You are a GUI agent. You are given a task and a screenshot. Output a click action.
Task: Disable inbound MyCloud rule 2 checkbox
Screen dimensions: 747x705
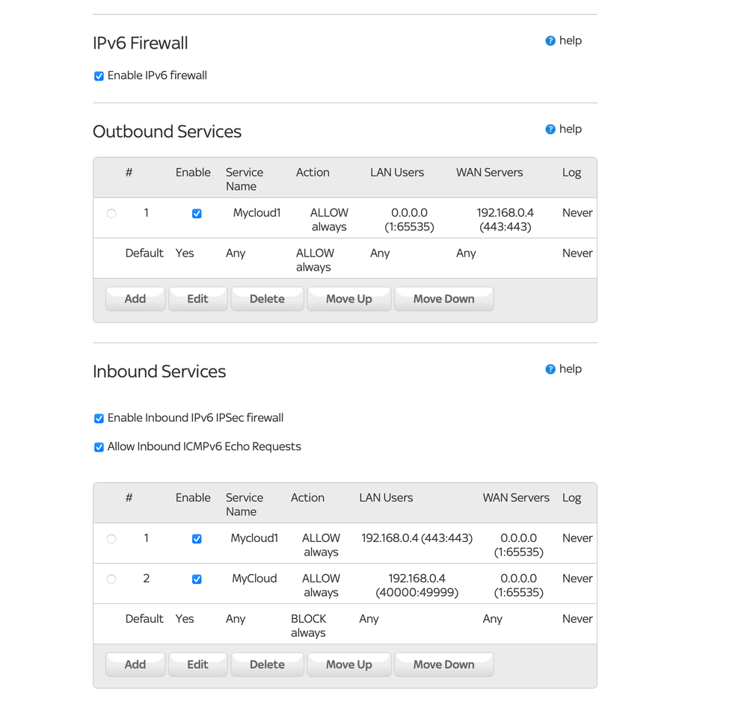tap(197, 579)
